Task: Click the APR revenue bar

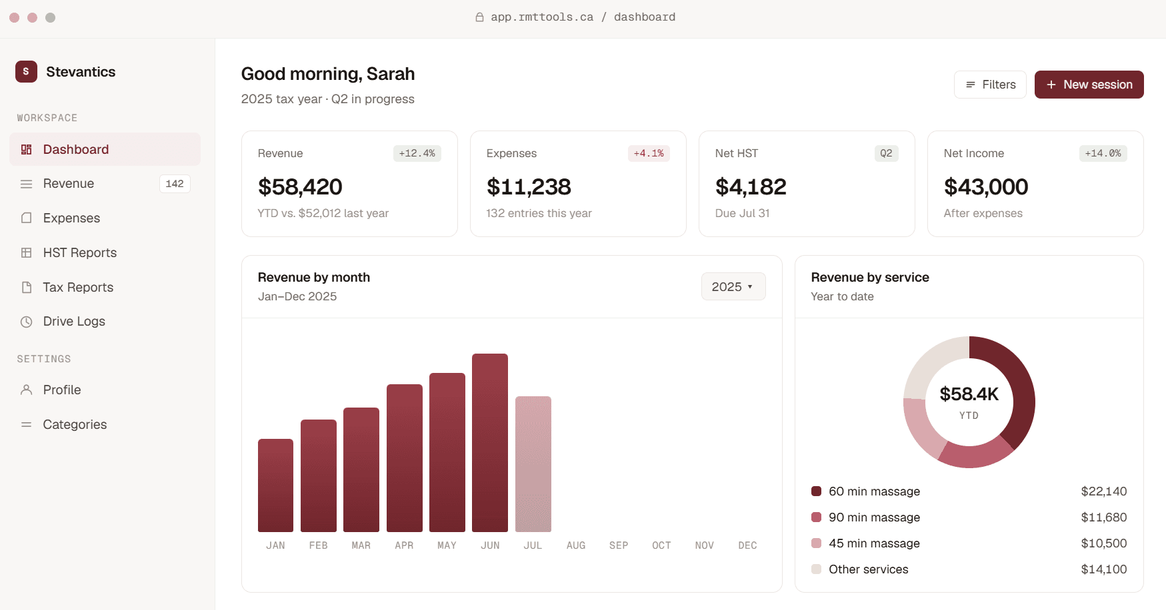Action: pyautogui.click(x=405, y=458)
